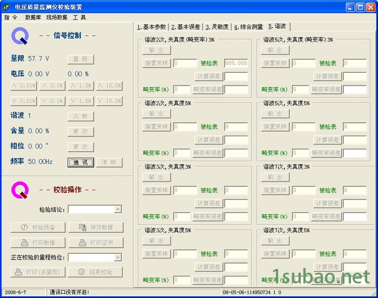Open the 检验结论 dropdown list
Viewport: 378px width, 298px height.
coord(118,209)
